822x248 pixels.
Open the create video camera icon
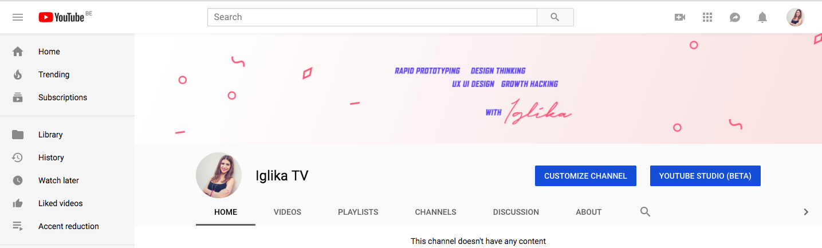[x=680, y=17]
